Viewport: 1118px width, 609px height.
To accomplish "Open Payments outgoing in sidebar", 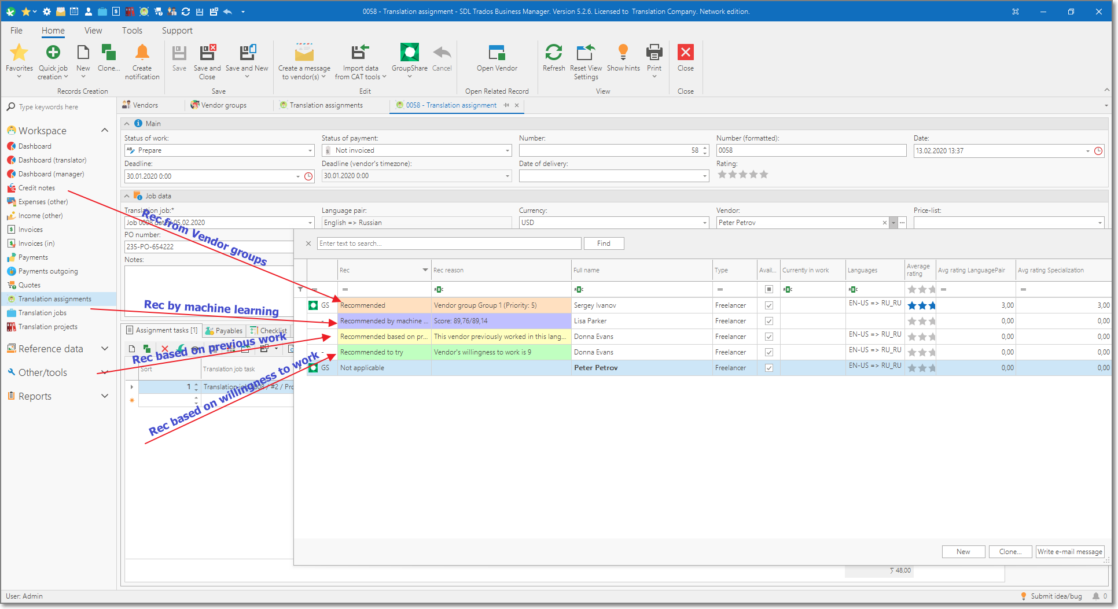I will click(x=48, y=271).
